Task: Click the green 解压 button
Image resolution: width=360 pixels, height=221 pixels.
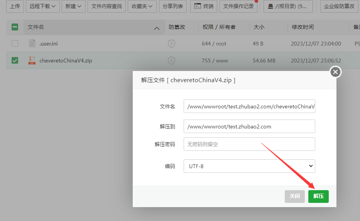Action: click(318, 196)
